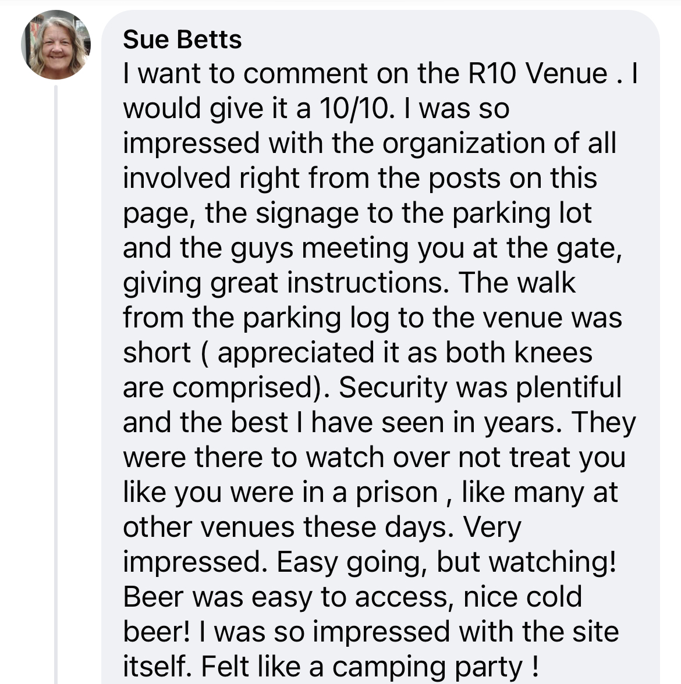Click the word 'Security' in the comment
The height and width of the screenshot is (684, 681).
(393, 387)
